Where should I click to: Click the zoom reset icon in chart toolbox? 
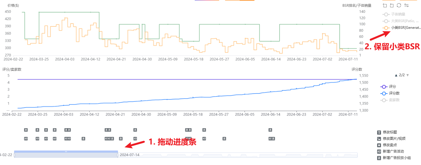tap(392, 5)
